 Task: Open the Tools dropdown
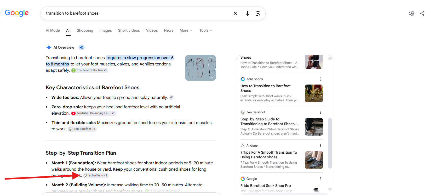coord(206,30)
